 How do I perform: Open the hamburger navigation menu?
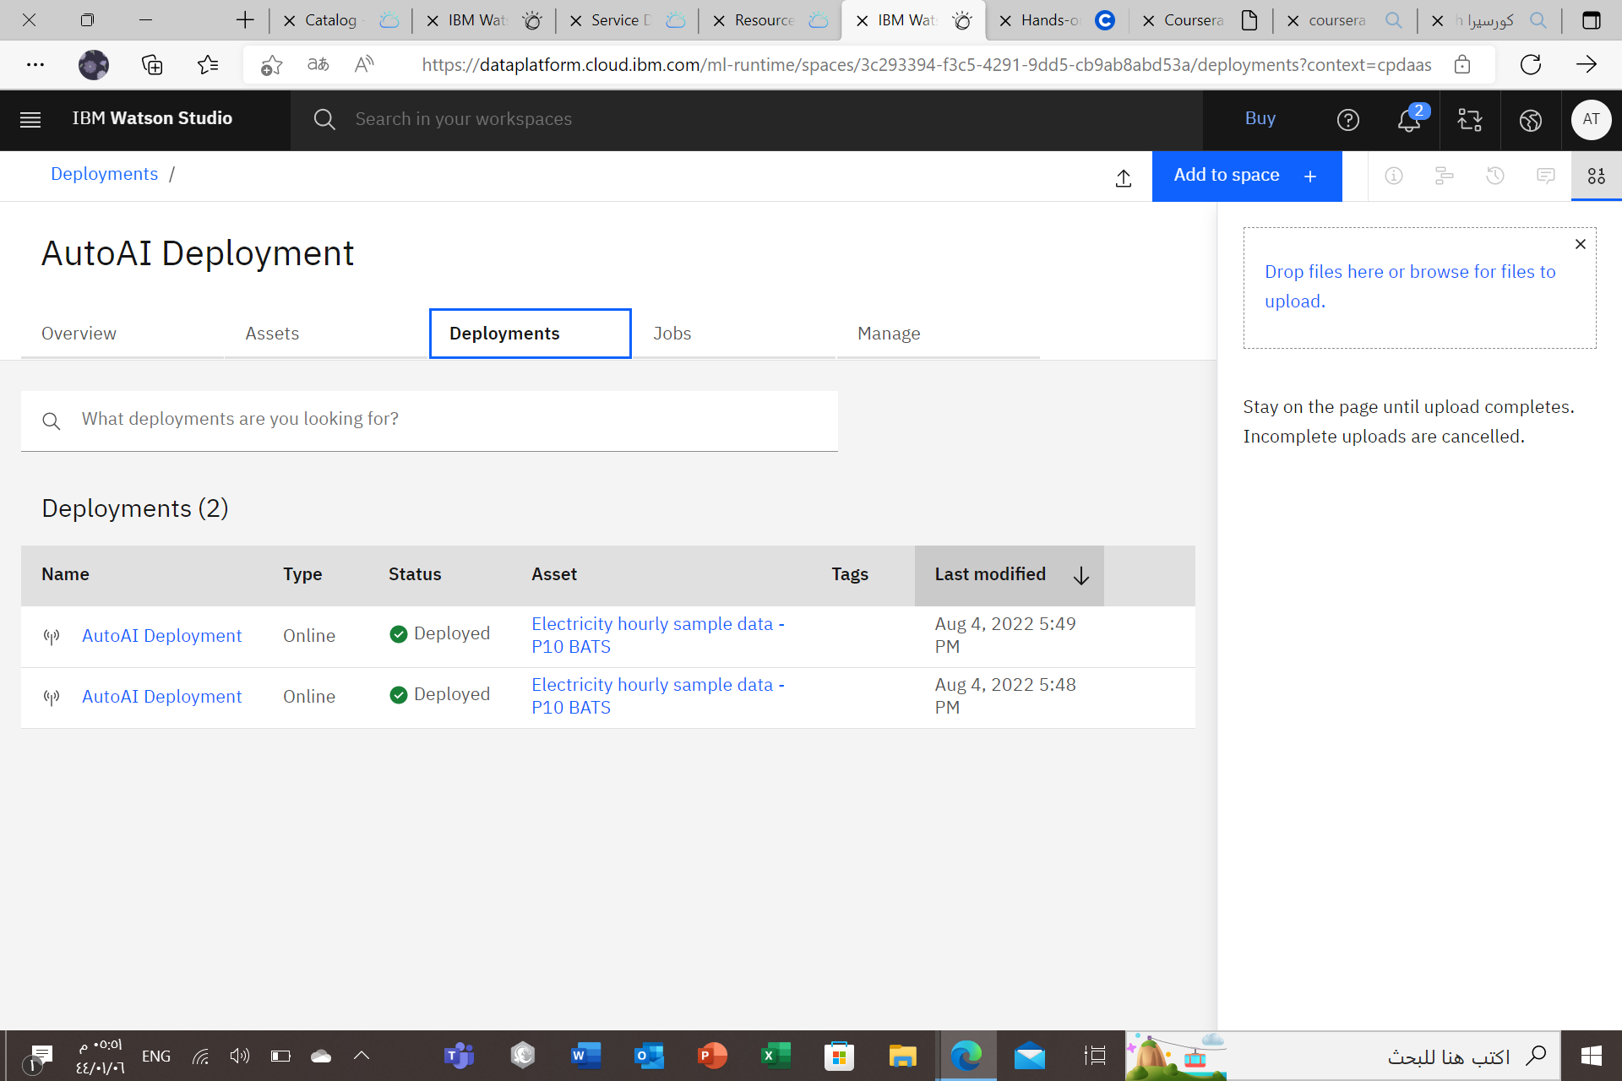tap(30, 119)
